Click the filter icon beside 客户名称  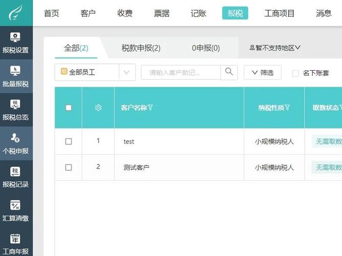point(150,108)
